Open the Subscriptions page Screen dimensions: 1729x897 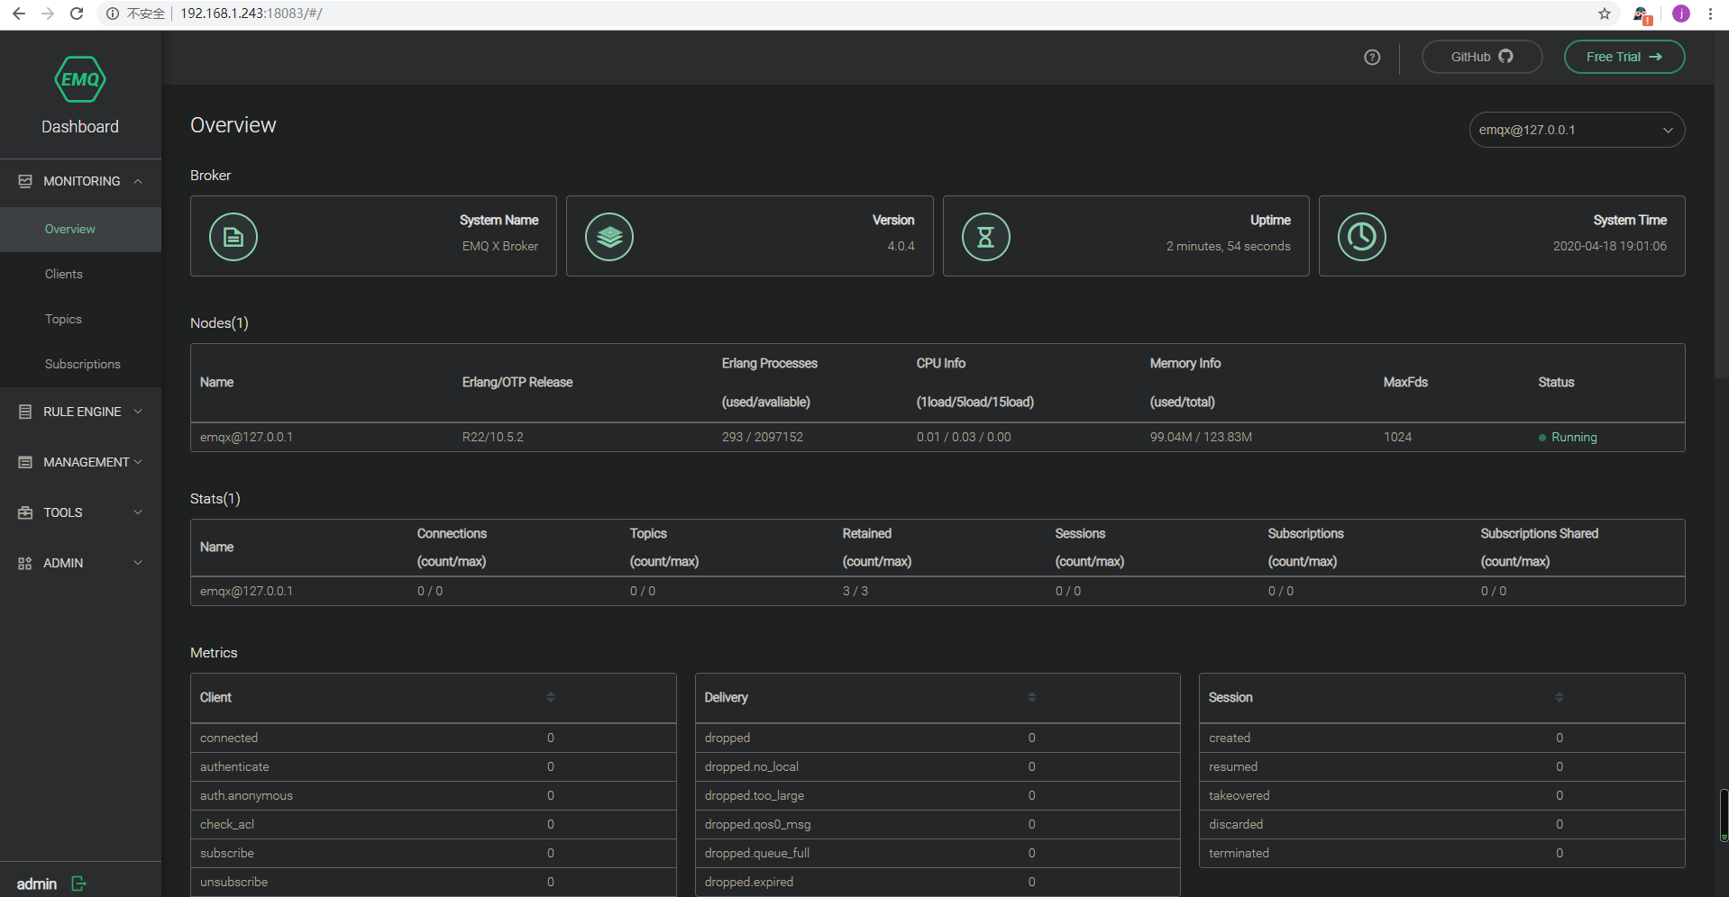point(82,364)
